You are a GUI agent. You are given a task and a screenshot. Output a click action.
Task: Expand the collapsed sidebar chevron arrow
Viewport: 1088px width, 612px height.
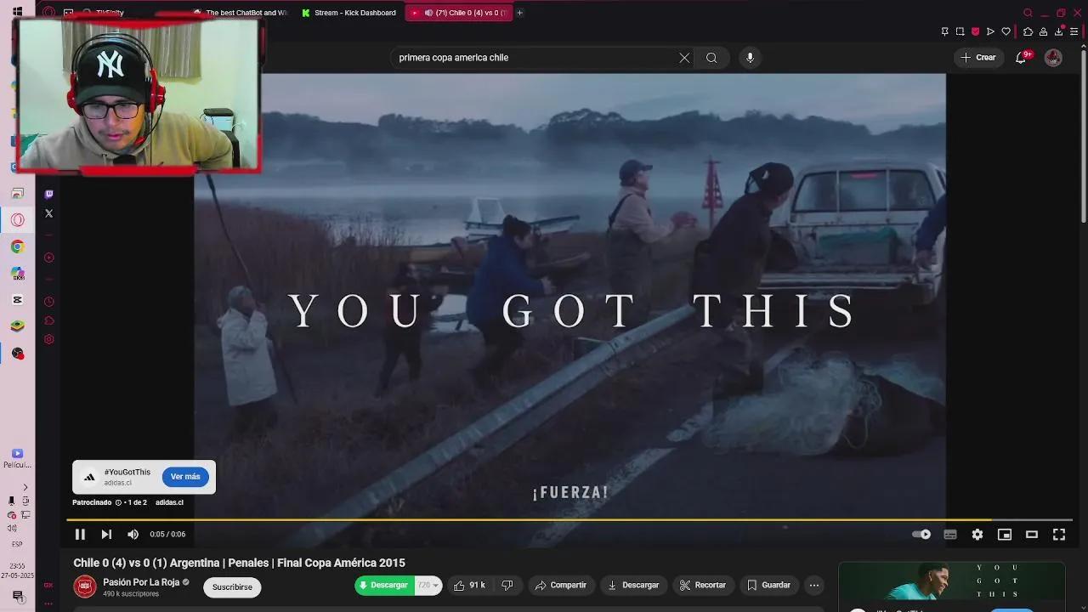[26, 487]
